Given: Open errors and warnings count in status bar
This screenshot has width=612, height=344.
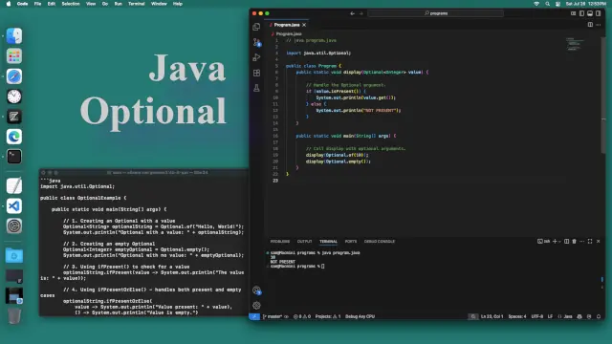Looking at the screenshot, I should pyautogui.click(x=302, y=316).
